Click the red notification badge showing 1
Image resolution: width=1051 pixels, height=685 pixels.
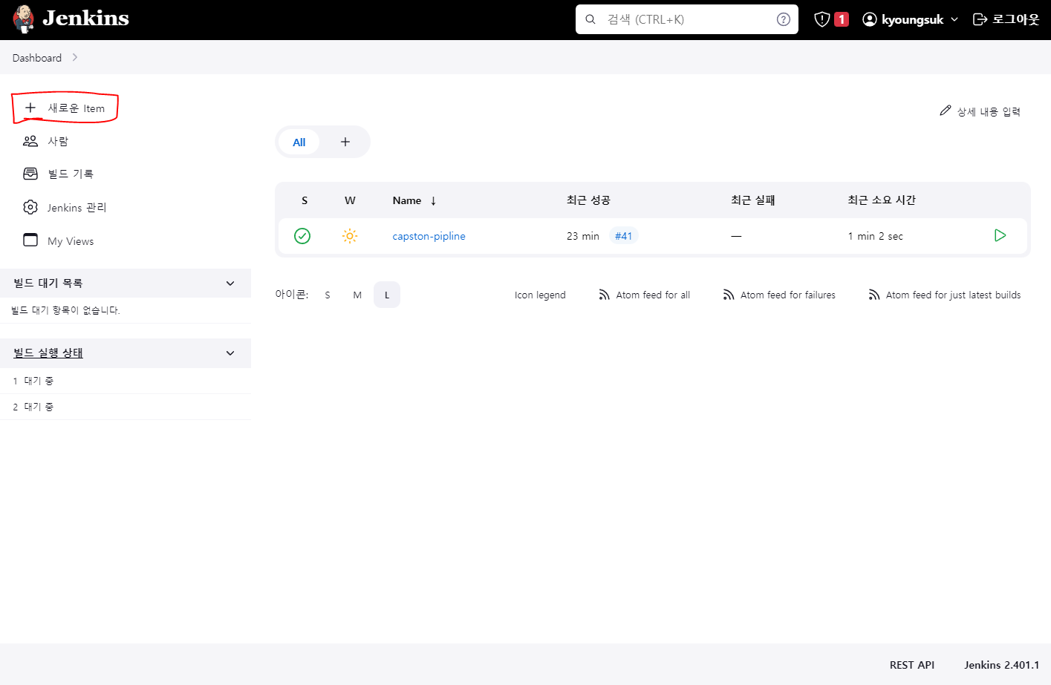[x=842, y=19]
